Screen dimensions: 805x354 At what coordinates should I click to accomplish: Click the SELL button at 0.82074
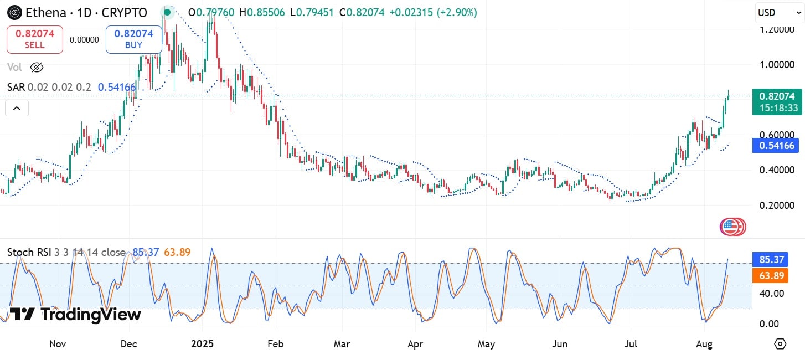34,39
